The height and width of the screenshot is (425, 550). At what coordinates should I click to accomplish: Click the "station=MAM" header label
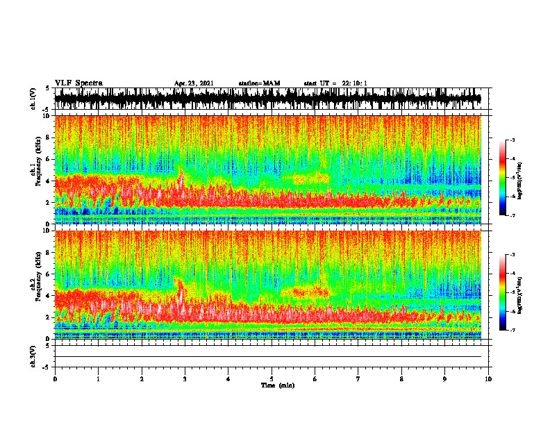tap(259, 83)
